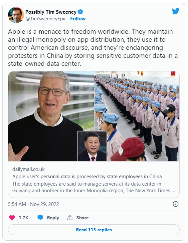Click the tweet info circle icon

(x=175, y=204)
